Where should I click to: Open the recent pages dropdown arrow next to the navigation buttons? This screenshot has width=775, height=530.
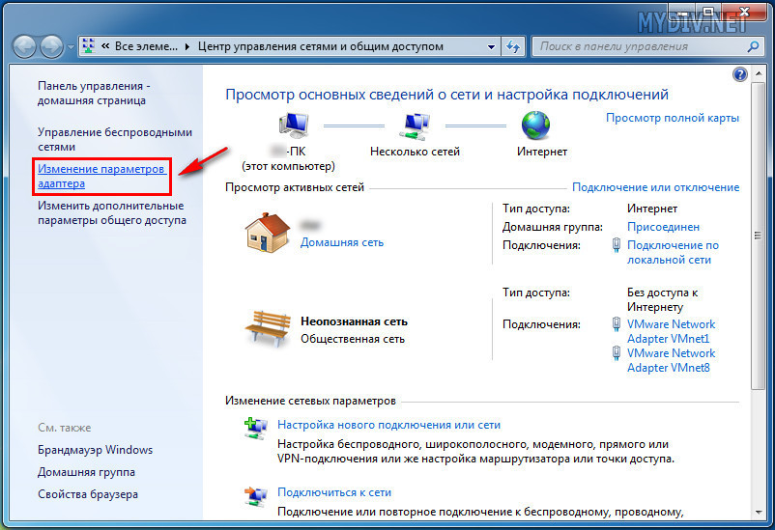(x=71, y=47)
